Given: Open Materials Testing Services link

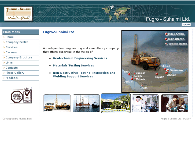Looking at the screenshot, I should tap(73, 65).
